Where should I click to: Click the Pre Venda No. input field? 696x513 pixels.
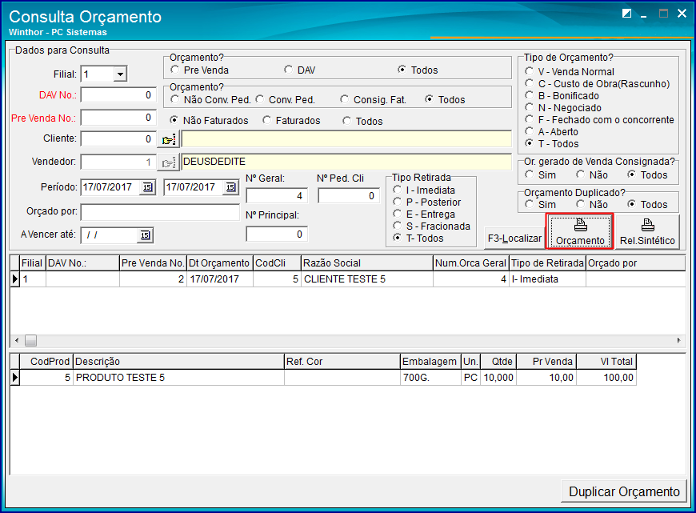(118, 118)
